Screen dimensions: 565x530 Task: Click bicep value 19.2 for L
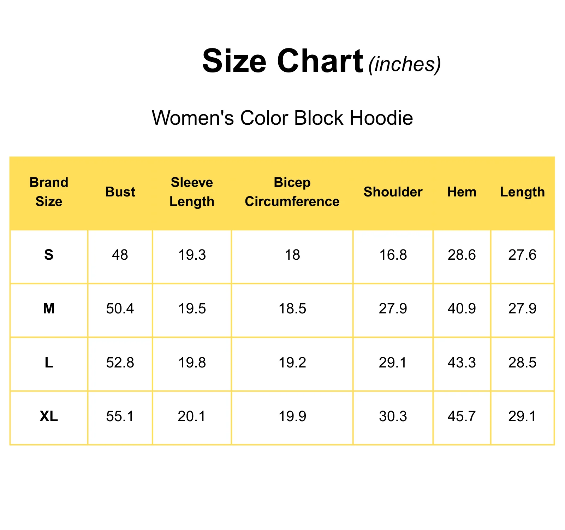pos(292,363)
